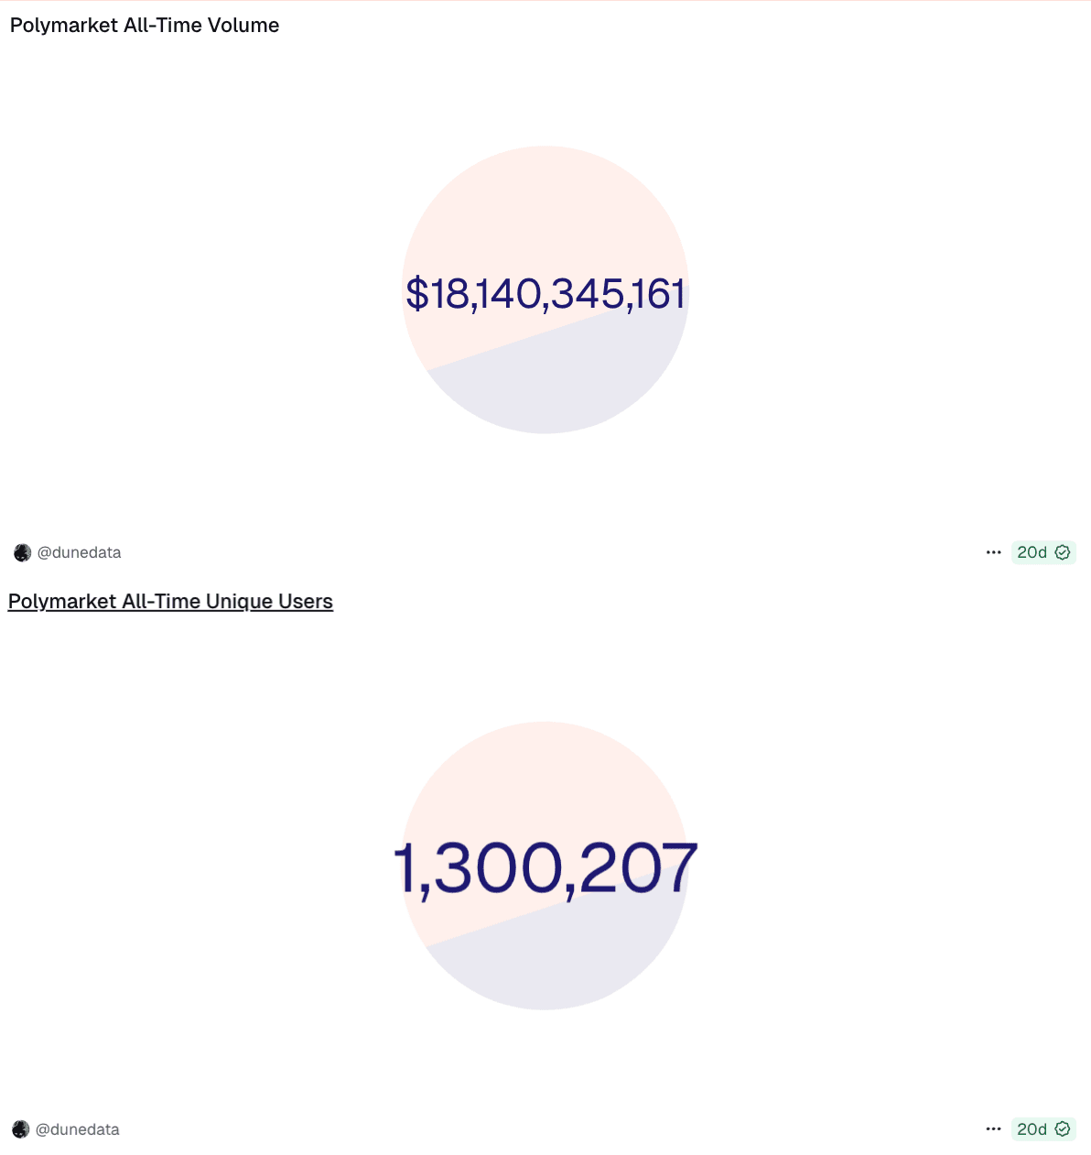Viewport: 1091px width, 1155px height.
Task: Click the Polymarket All-Time Volume title
Action: point(145,26)
